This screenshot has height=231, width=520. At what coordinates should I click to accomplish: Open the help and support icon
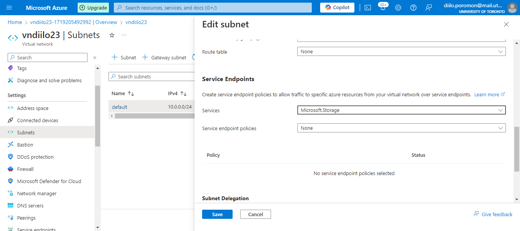(x=413, y=8)
